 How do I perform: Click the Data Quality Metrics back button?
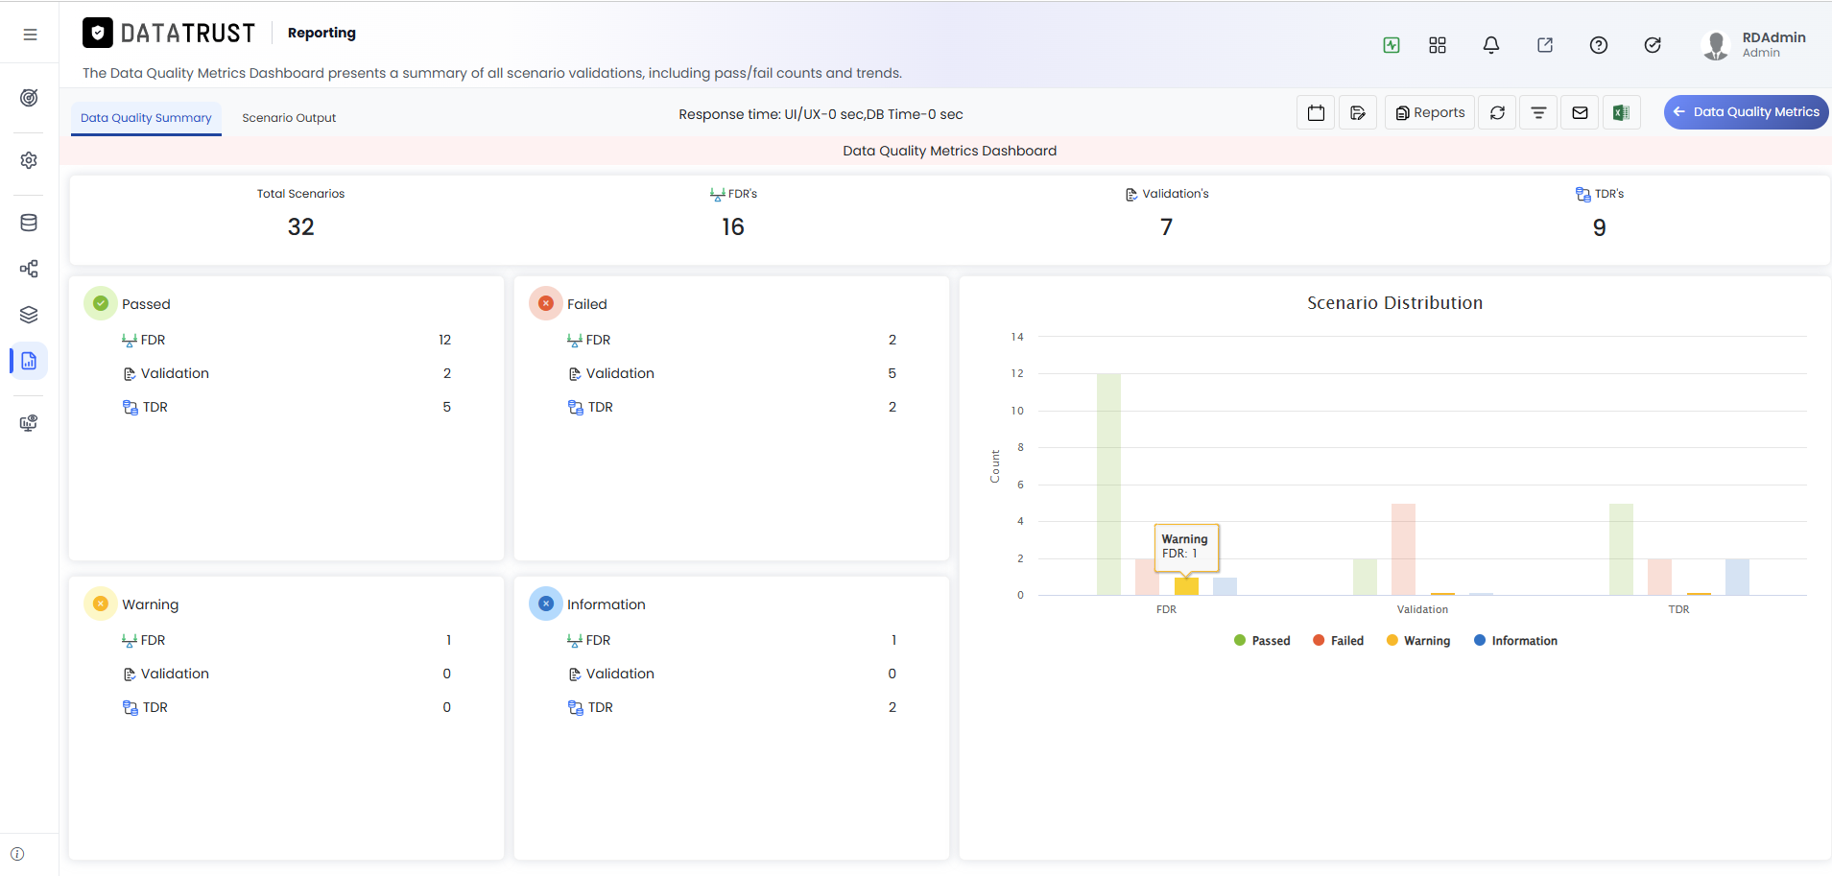pyautogui.click(x=1746, y=112)
